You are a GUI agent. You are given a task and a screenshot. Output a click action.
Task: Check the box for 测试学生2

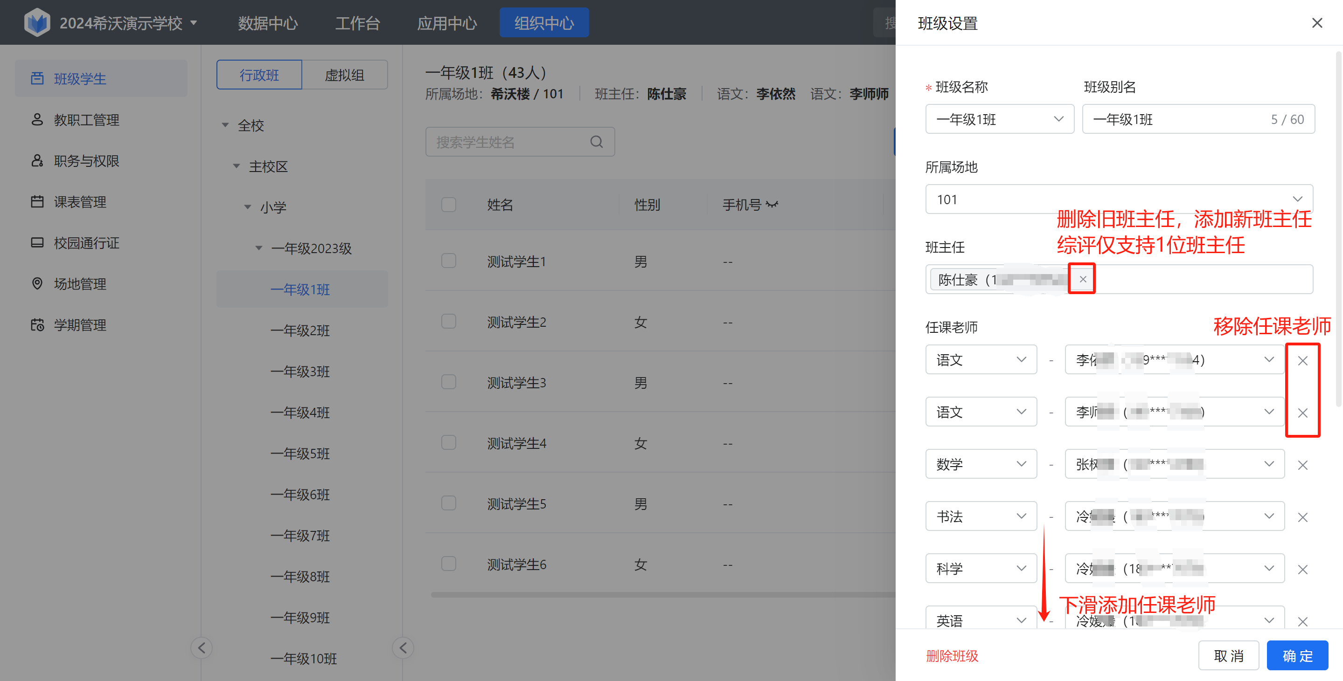tap(448, 321)
